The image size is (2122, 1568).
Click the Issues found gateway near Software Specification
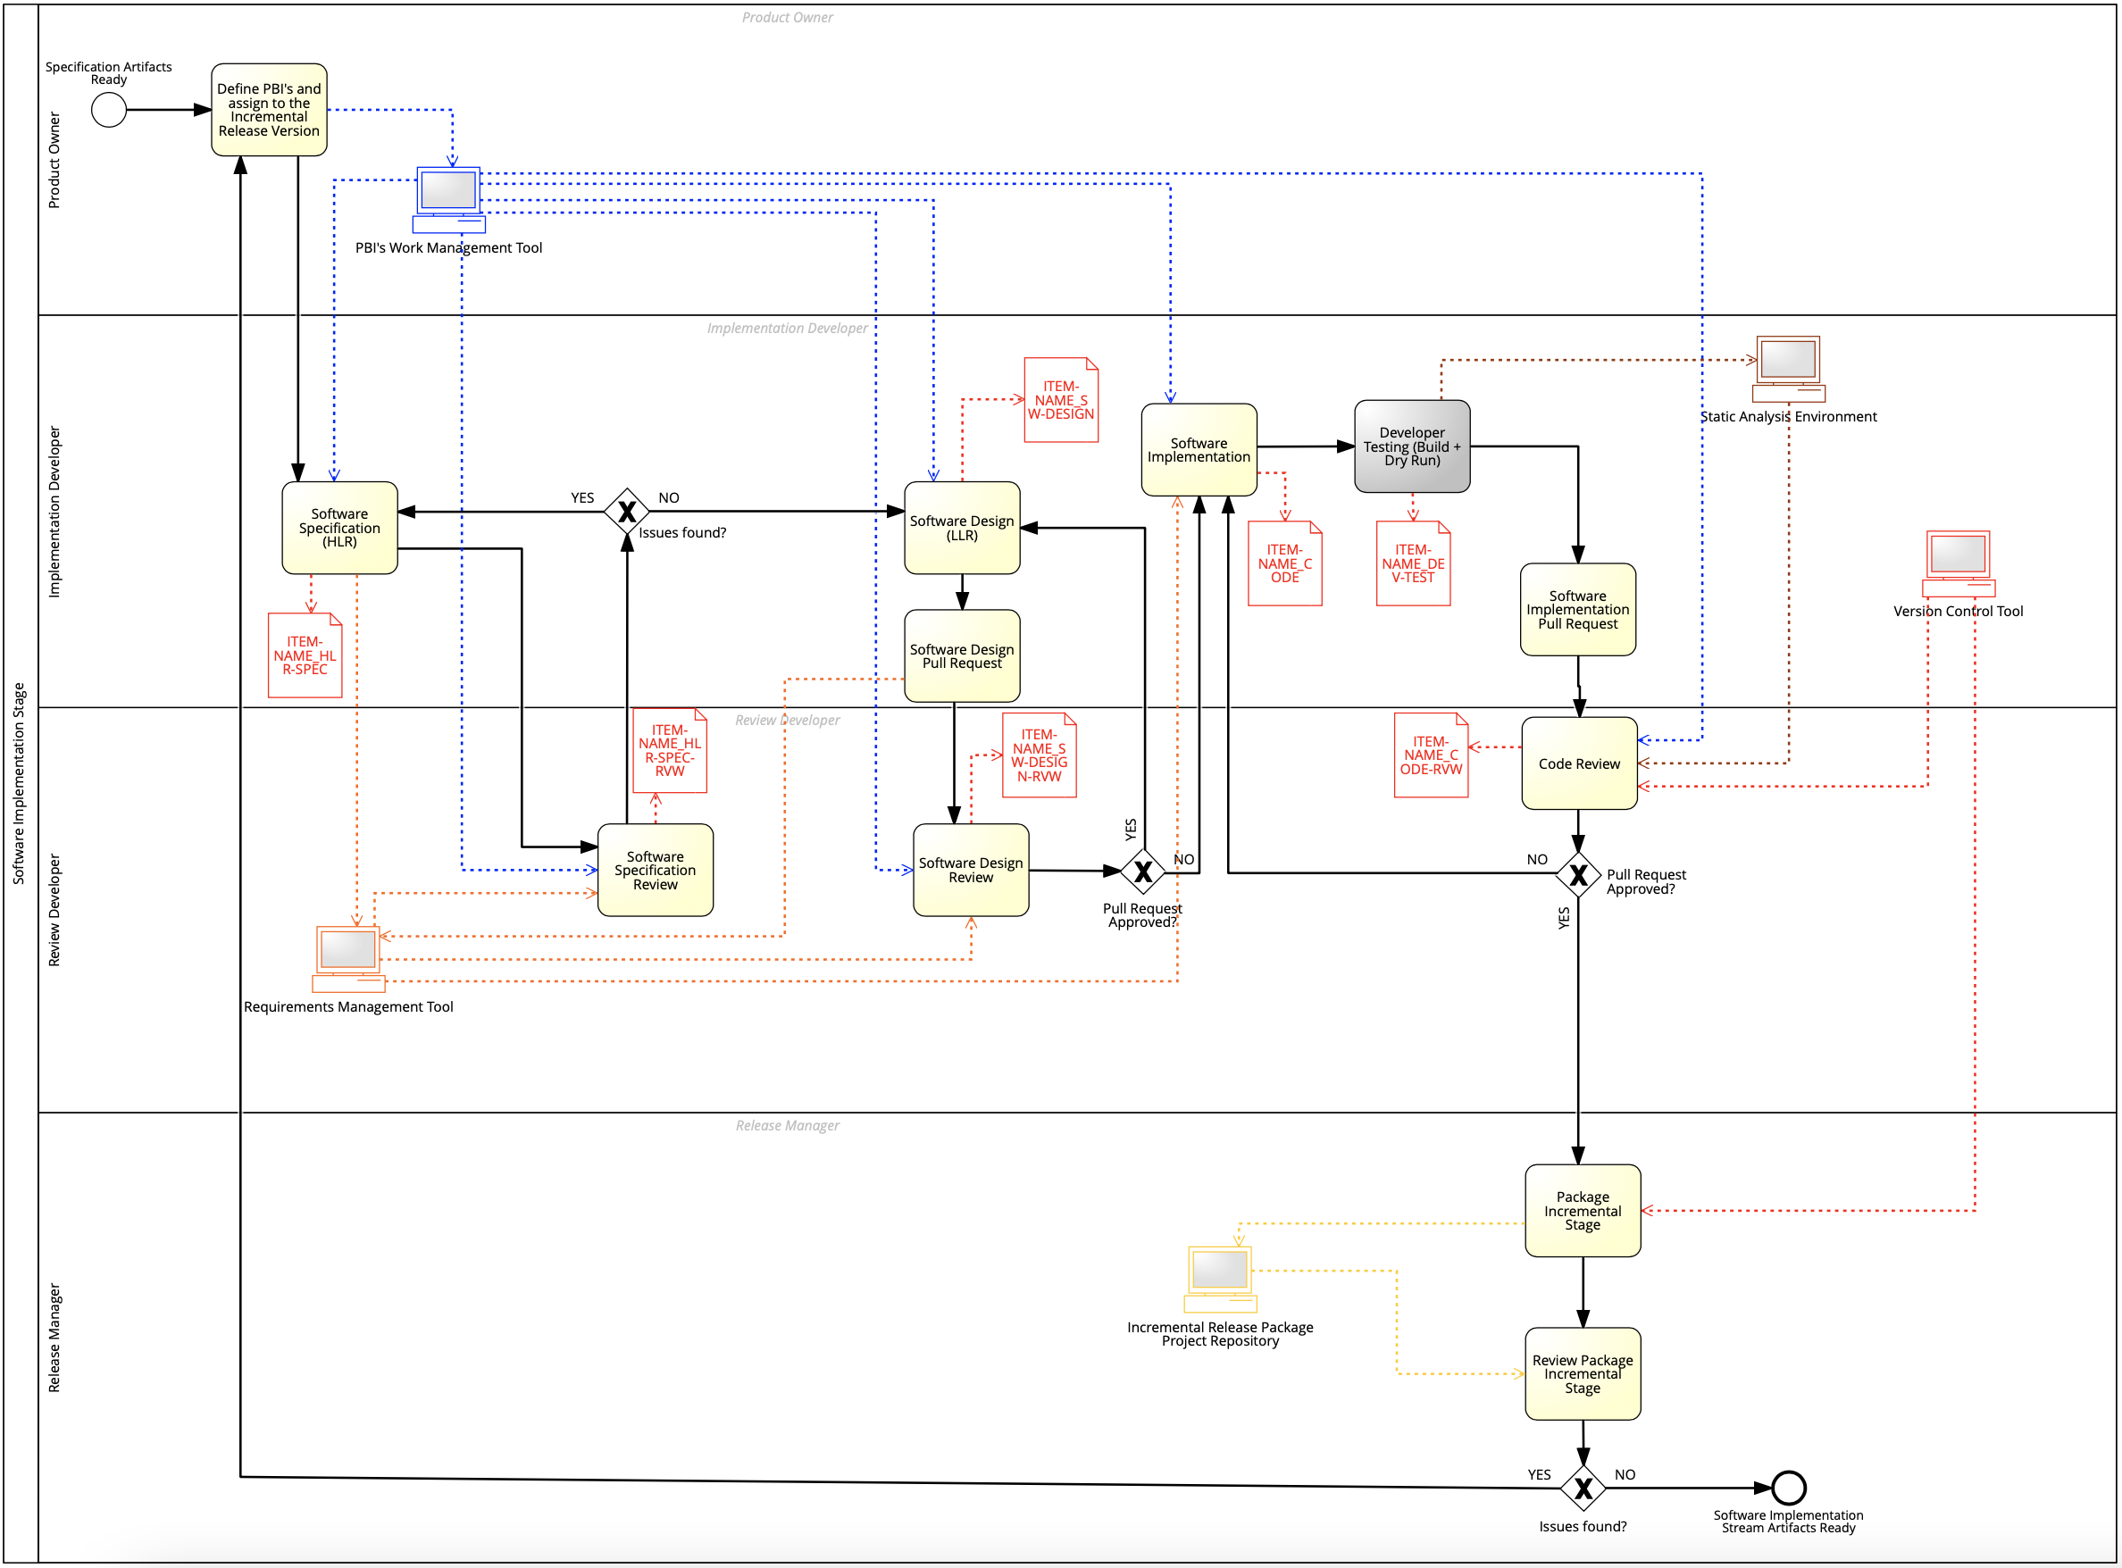627,512
